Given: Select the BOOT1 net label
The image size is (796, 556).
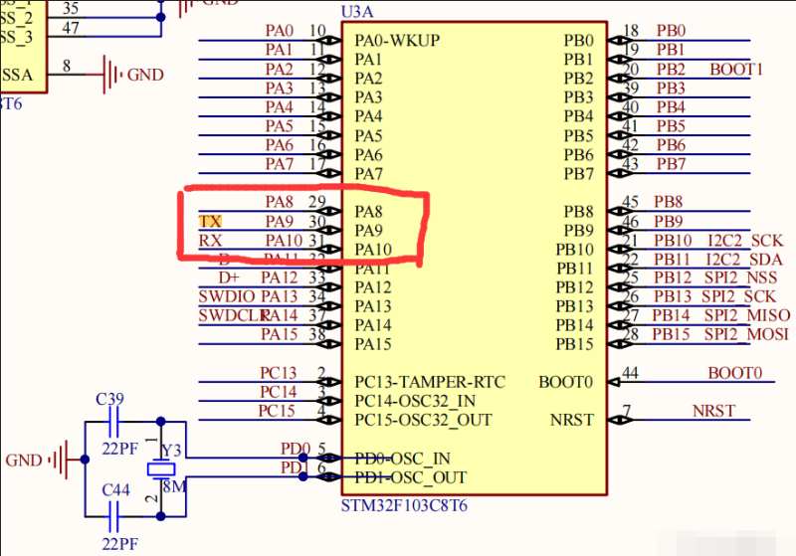Looking at the screenshot, I should 736,69.
